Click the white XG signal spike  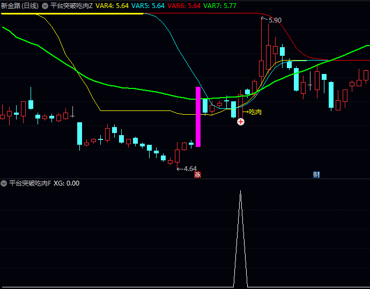pyautogui.click(x=240, y=238)
